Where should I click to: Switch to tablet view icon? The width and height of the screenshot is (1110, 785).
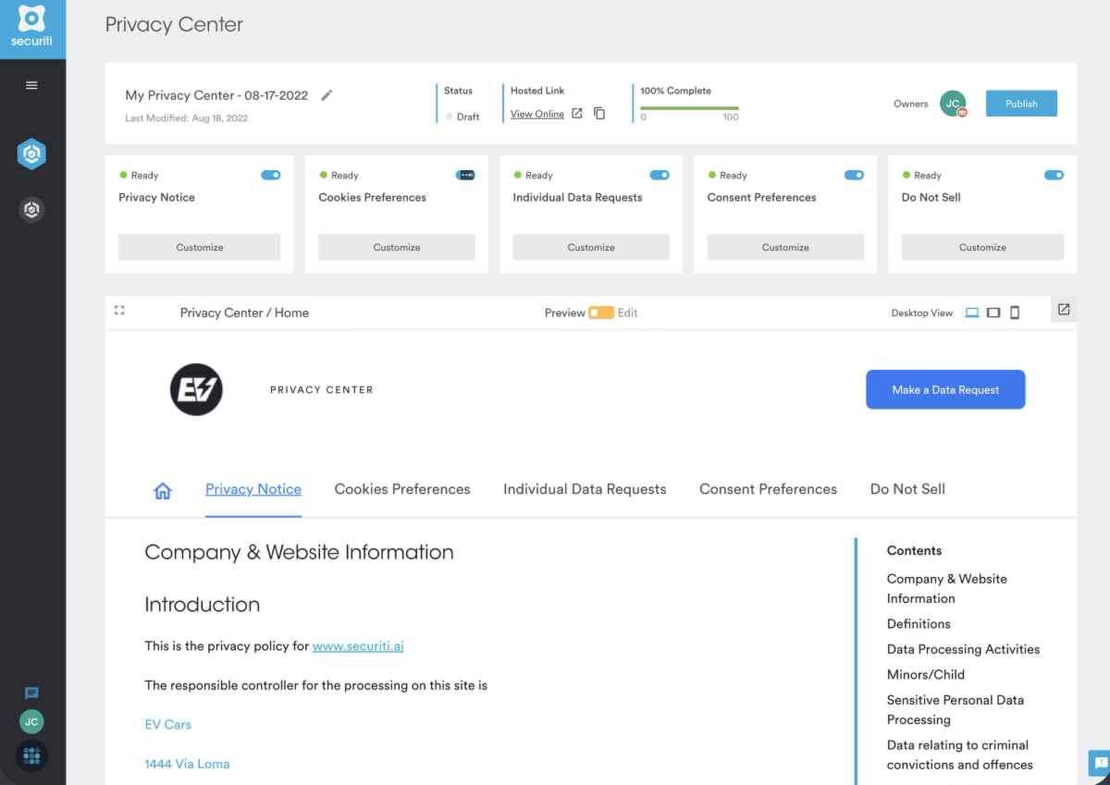[993, 313]
